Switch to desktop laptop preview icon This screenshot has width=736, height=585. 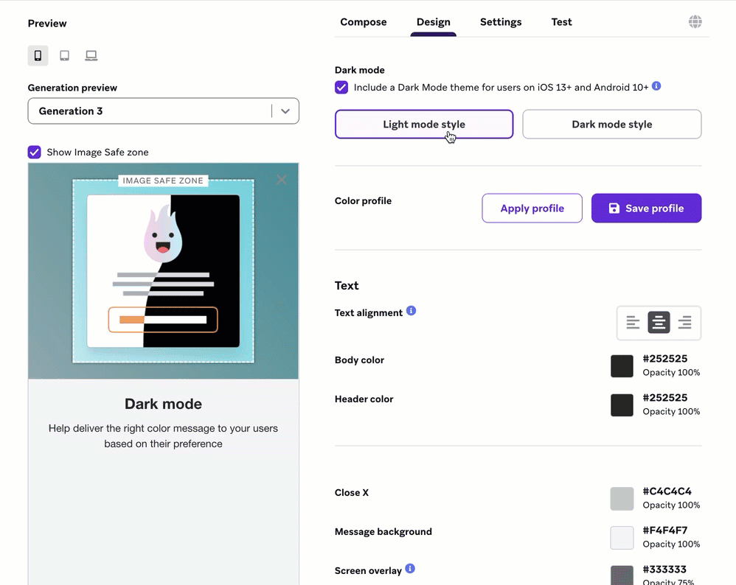coord(91,55)
